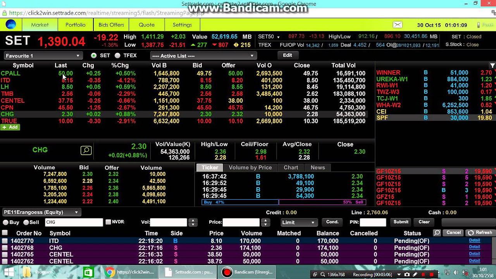
Task: Click the Add symbol plus button
Action: [10, 127]
